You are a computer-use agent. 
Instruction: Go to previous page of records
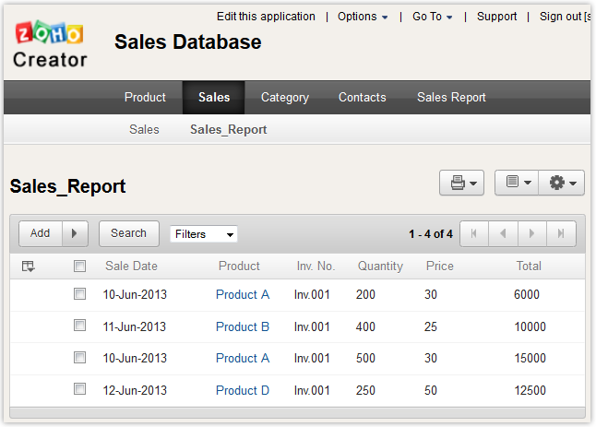503,234
